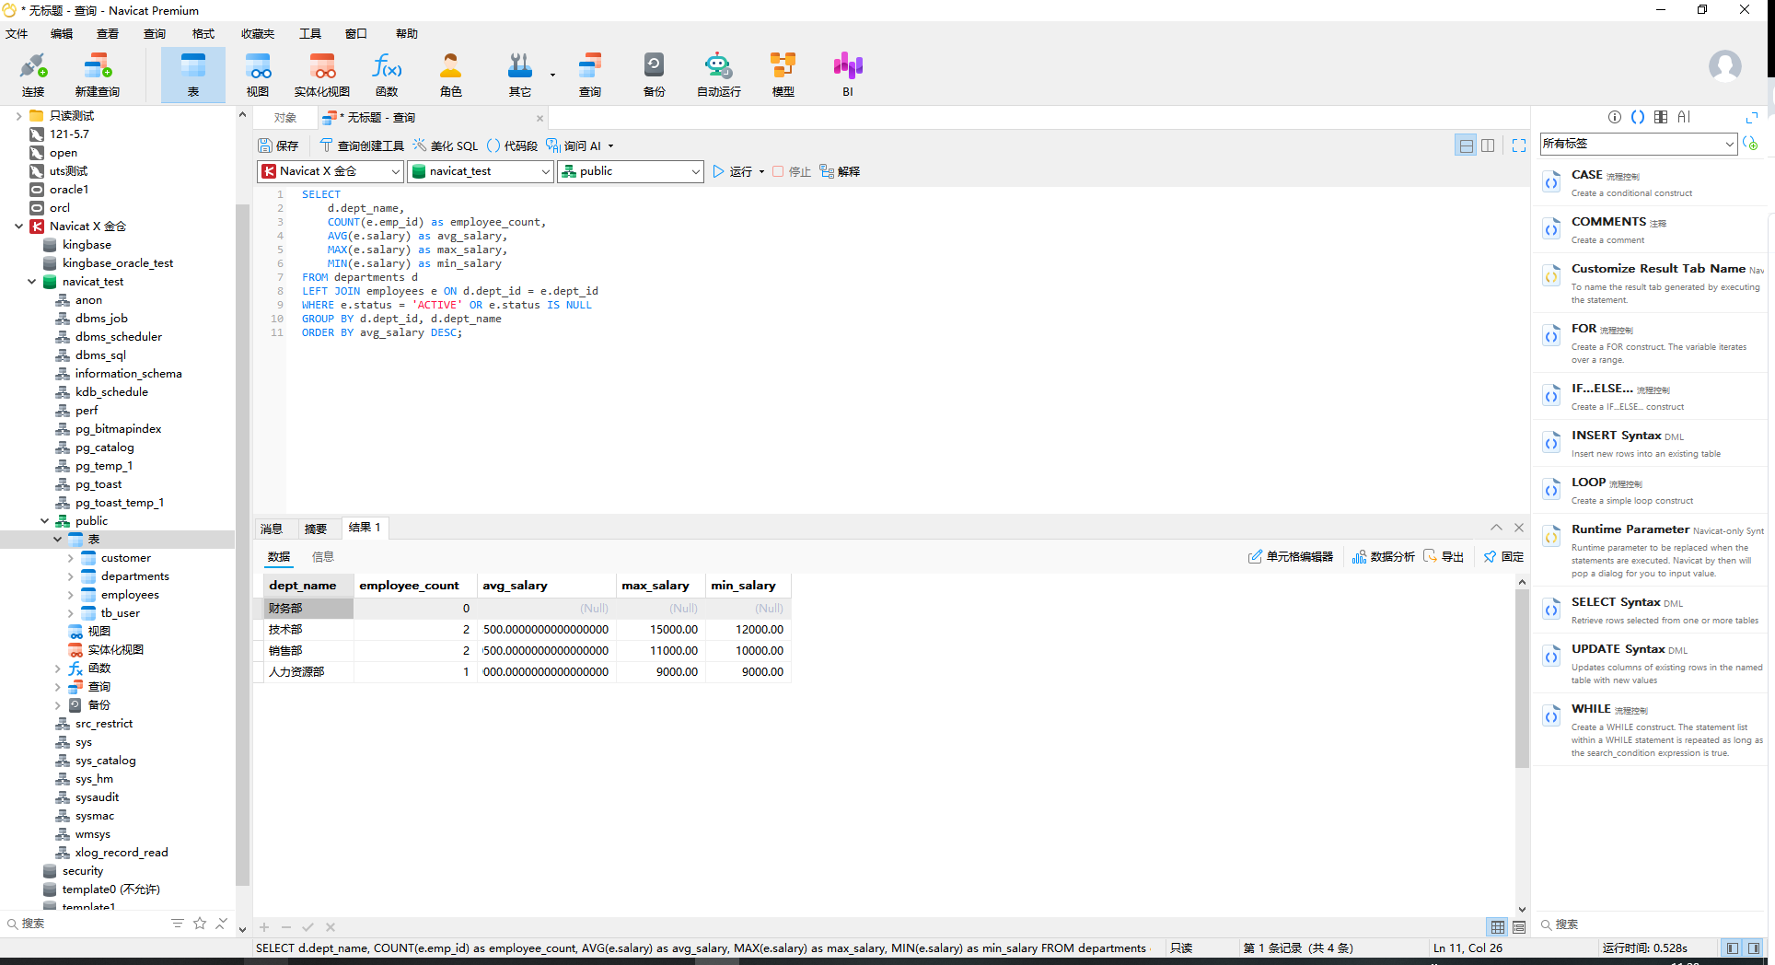
Task: Open the 其它 toolbar icon
Action: pyautogui.click(x=520, y=75)
